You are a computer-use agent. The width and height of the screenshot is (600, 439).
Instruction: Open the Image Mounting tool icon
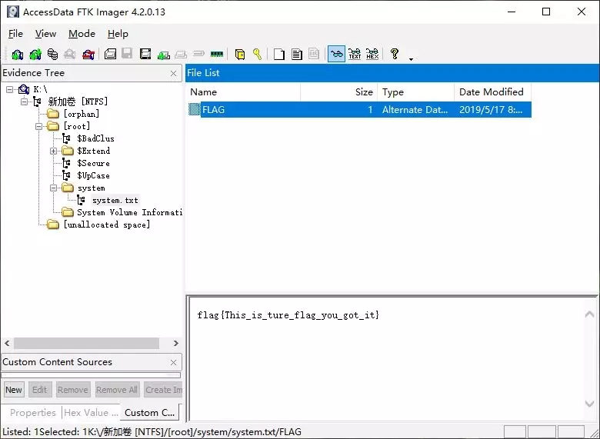52,55
